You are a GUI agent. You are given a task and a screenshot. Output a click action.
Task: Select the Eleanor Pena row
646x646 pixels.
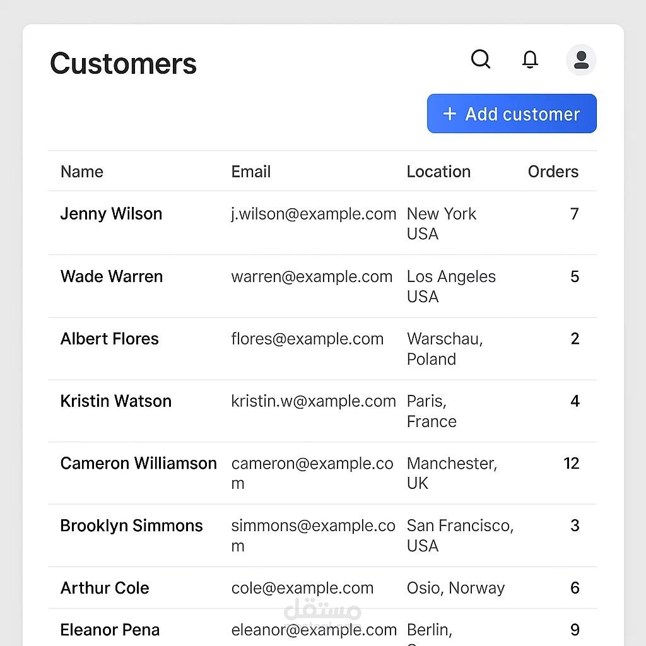(110, 630)
